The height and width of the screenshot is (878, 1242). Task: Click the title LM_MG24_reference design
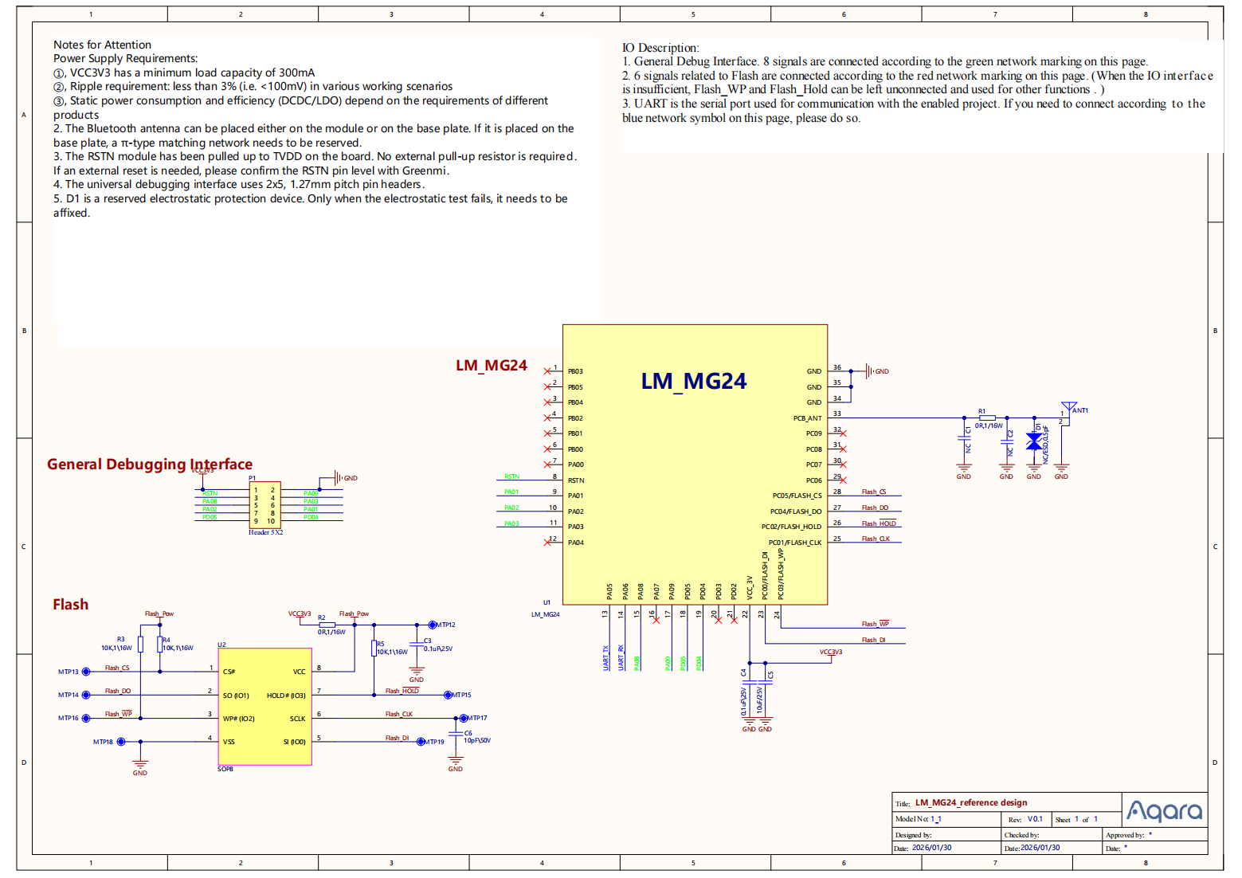click(x=971, y=802)
